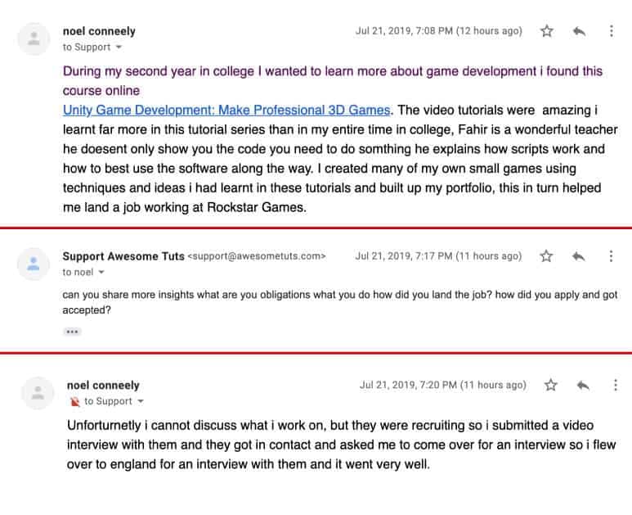Show trimmed content via three-dot button
The width and height of the screenshot is (632, 515).
tap(72, 332)
